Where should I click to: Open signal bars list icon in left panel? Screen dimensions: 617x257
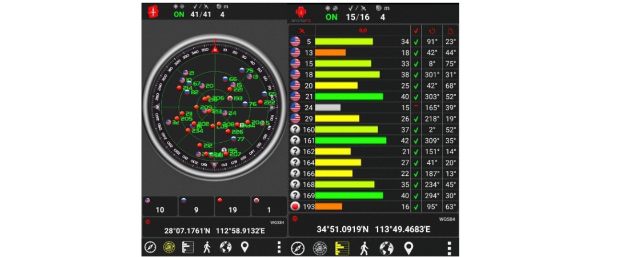point(188,247)
